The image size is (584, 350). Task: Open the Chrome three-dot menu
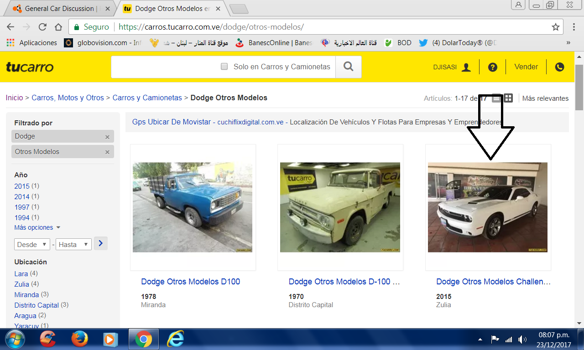pos(574,27)
